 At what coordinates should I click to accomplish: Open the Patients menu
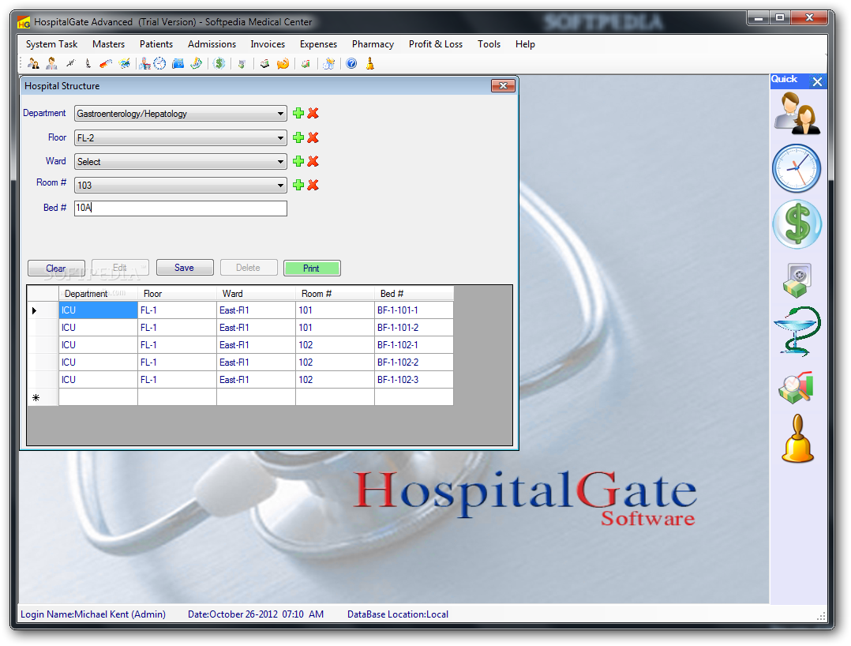tap(156, 44)
